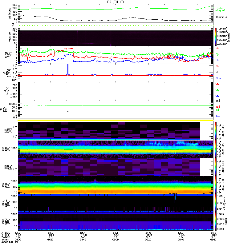Select the "Te∥" temperature legend label
The width and height of the screenshot is (231, 246).
coord(218,101)
